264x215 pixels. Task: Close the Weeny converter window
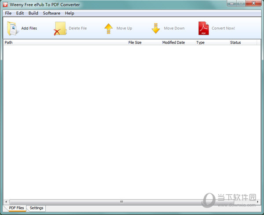(x=253, y=3)
